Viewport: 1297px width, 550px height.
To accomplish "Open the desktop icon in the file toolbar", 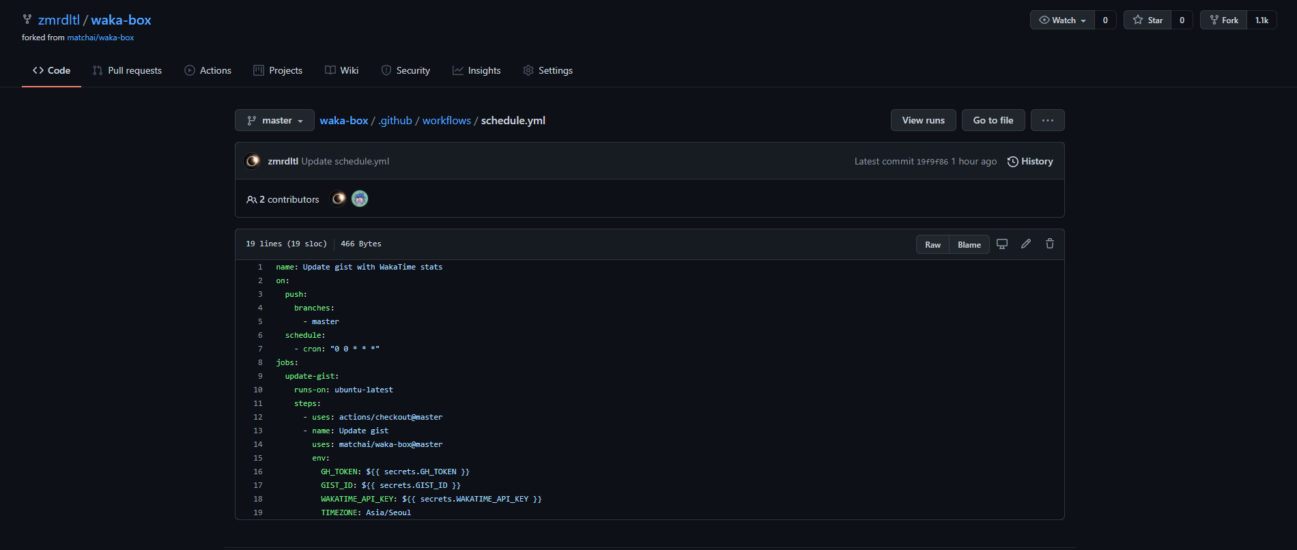I will (1002, 244).
